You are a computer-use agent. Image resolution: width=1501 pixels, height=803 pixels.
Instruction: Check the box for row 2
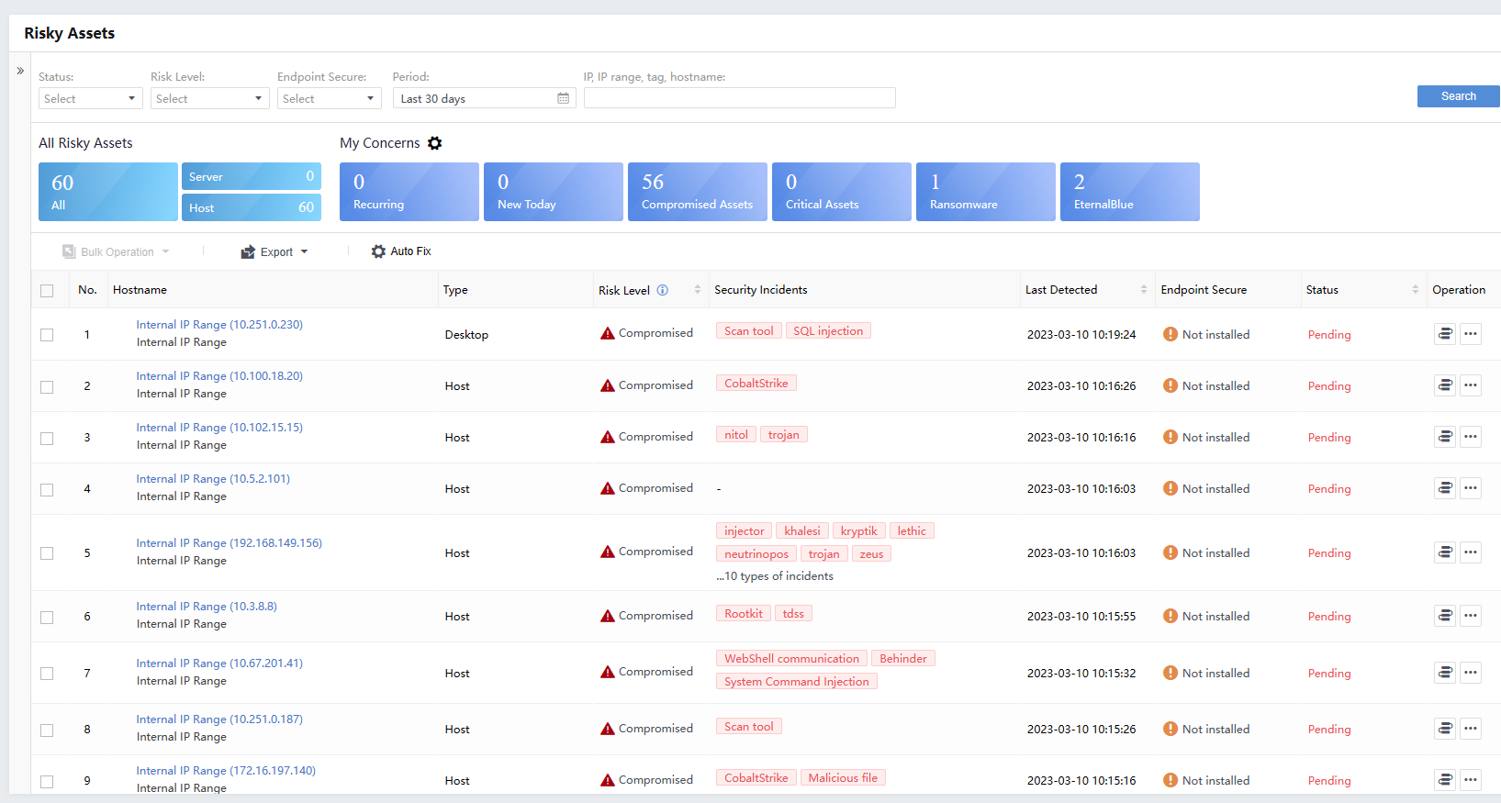pyautogui.click(x=47, y=386)
